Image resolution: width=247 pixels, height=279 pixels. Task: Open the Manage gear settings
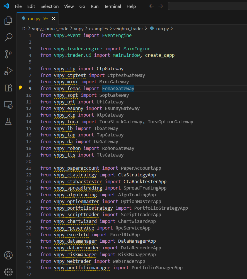click(x=8, y=272)
